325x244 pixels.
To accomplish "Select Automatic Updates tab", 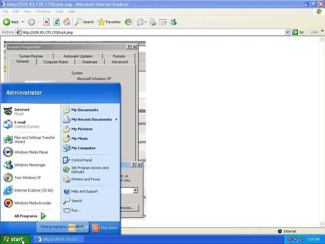I will pyautogui.click(x=78, y=56).
